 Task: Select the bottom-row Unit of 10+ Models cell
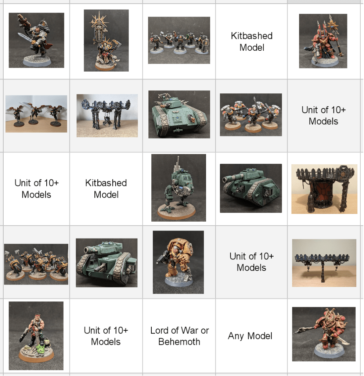[106, 336]
